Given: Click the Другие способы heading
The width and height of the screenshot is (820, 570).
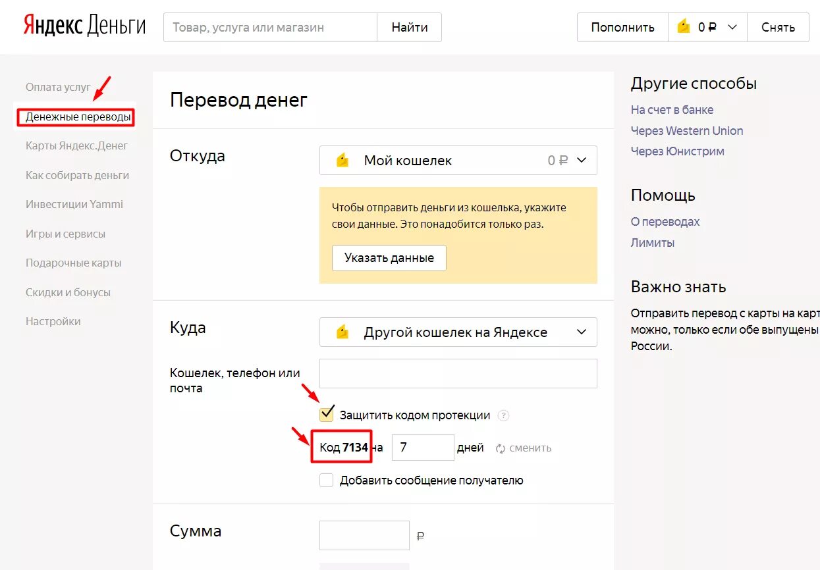Looking at the screenshot, I should (x=694, y=84).
